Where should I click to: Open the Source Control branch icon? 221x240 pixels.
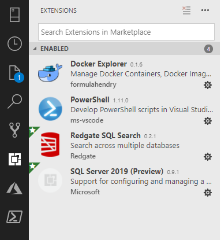[x=14, y=130]
